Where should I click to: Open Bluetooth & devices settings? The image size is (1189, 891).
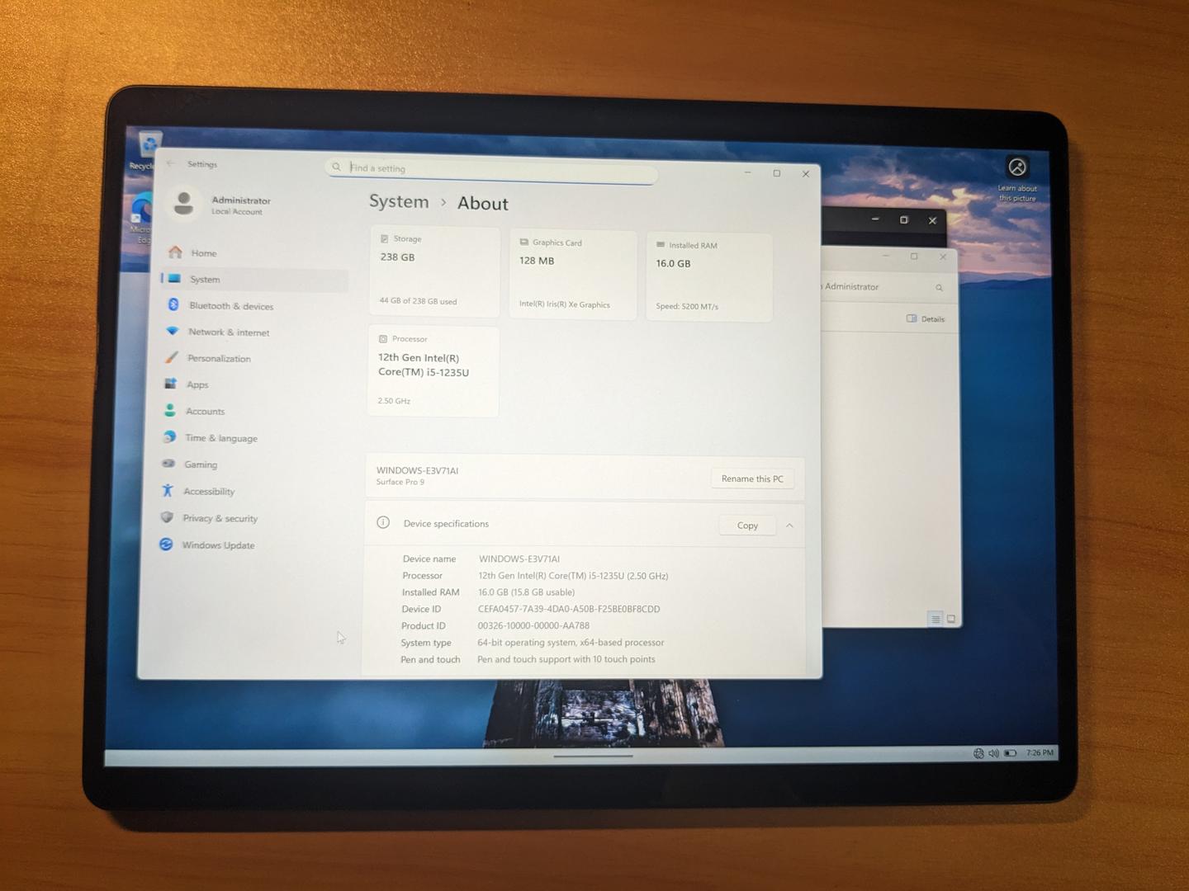click(230, 306)
